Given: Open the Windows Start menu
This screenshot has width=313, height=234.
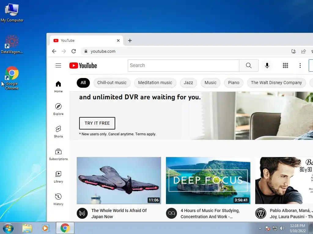Looking at the screenshot, I should [8, 228].
